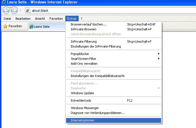Click the Forward navigation arrow button

[14, 10]
